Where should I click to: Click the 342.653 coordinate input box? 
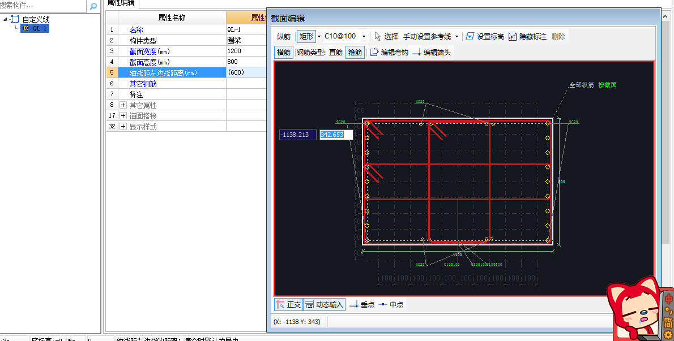336,135
